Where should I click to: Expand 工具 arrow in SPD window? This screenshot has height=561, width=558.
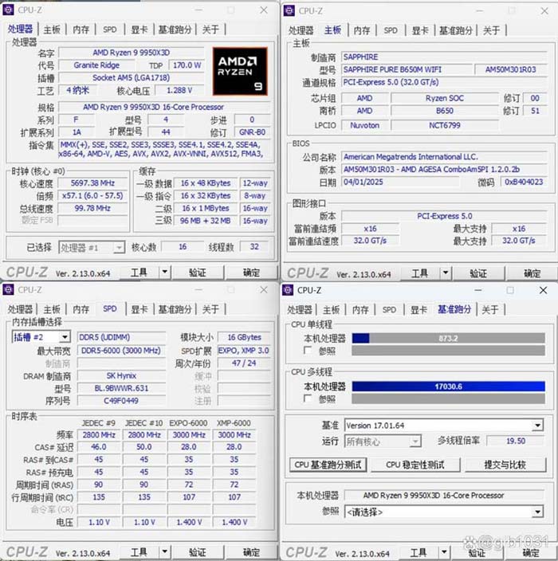[x=165, y=552]
